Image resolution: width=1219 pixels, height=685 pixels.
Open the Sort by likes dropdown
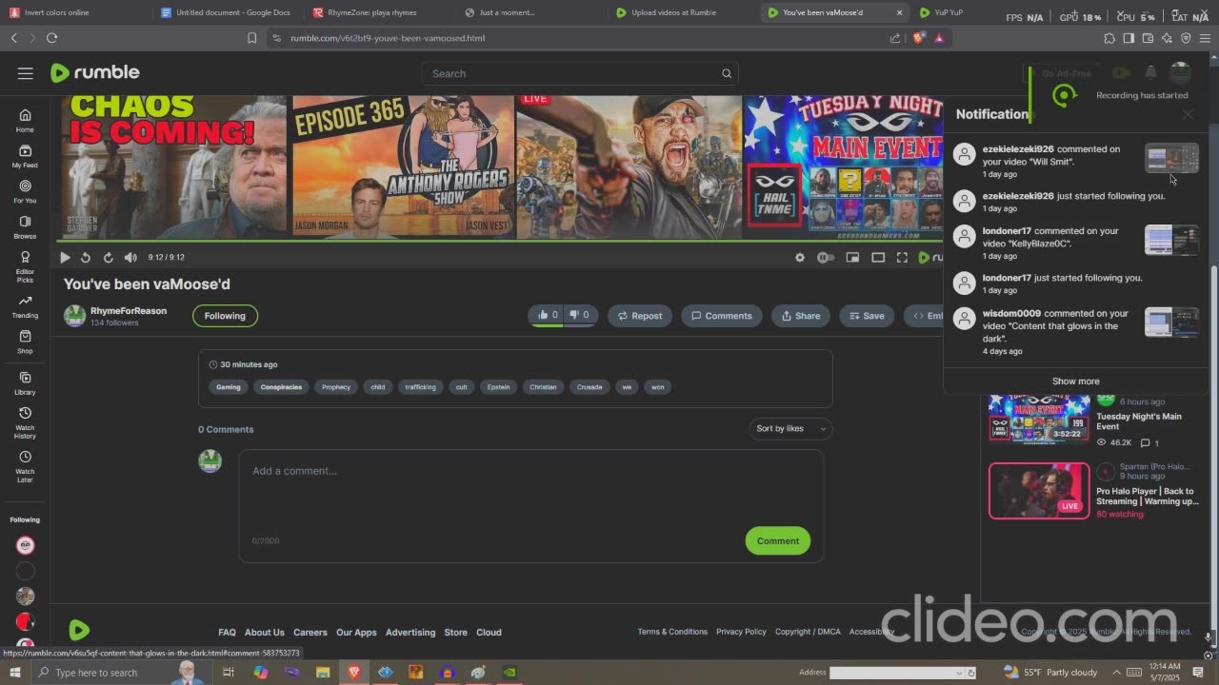point(790,428)
